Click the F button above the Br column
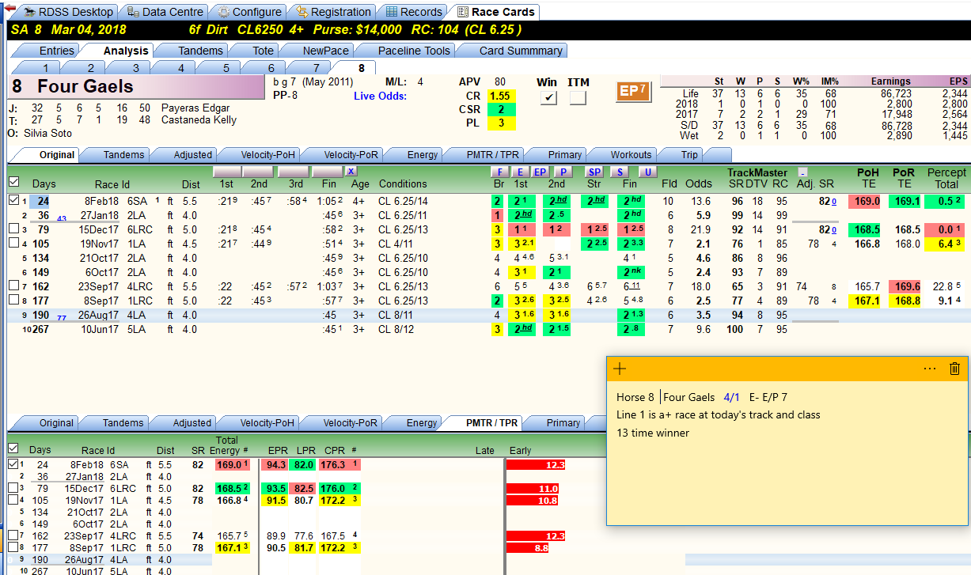 click(x=499, y=172)
